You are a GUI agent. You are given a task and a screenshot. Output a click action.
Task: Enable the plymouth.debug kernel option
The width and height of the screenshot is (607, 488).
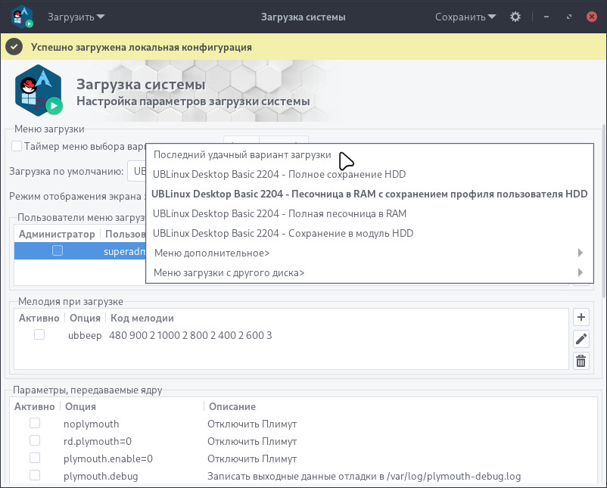(35, 475)
